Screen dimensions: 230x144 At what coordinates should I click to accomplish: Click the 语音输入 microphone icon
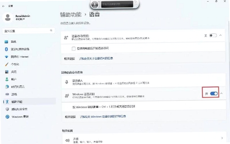pyautogui.click(x=67, y=82)
